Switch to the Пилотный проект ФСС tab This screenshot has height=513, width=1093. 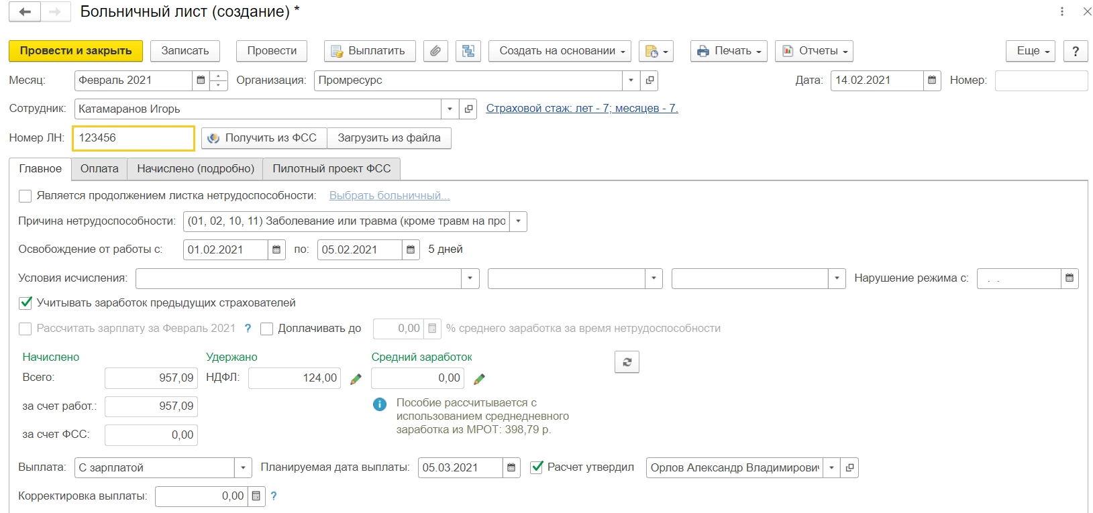(331, 169)
